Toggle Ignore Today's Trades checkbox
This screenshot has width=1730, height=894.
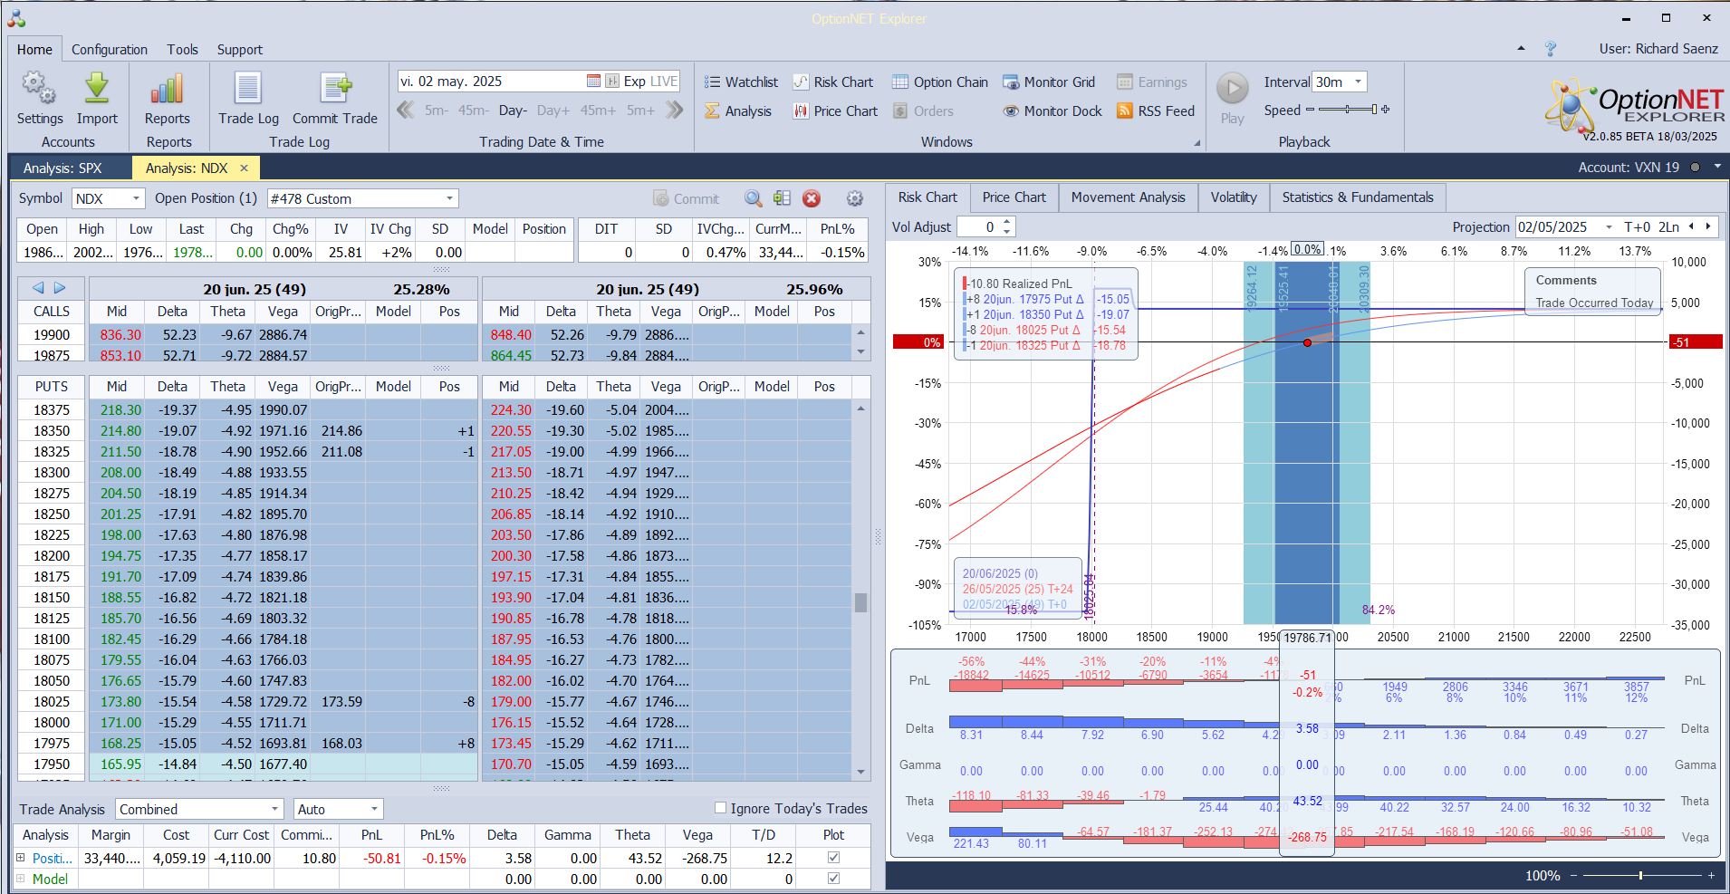(721, 808)
